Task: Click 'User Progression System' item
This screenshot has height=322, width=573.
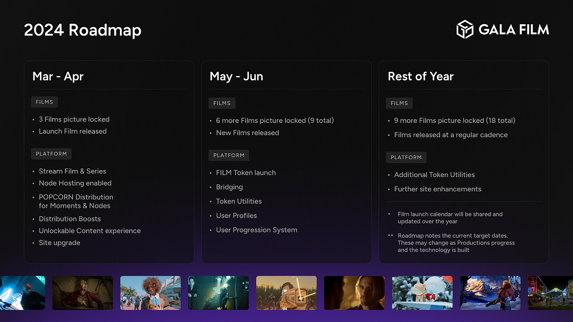Action: tap(257, 230)
